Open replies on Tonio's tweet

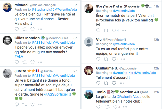(x=98, y=107)
